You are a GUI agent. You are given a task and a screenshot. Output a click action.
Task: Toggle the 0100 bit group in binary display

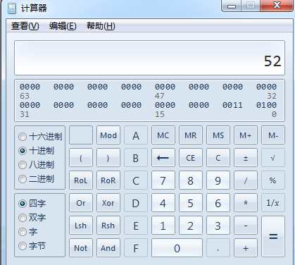pyautogui.click(x=266, y=105)
